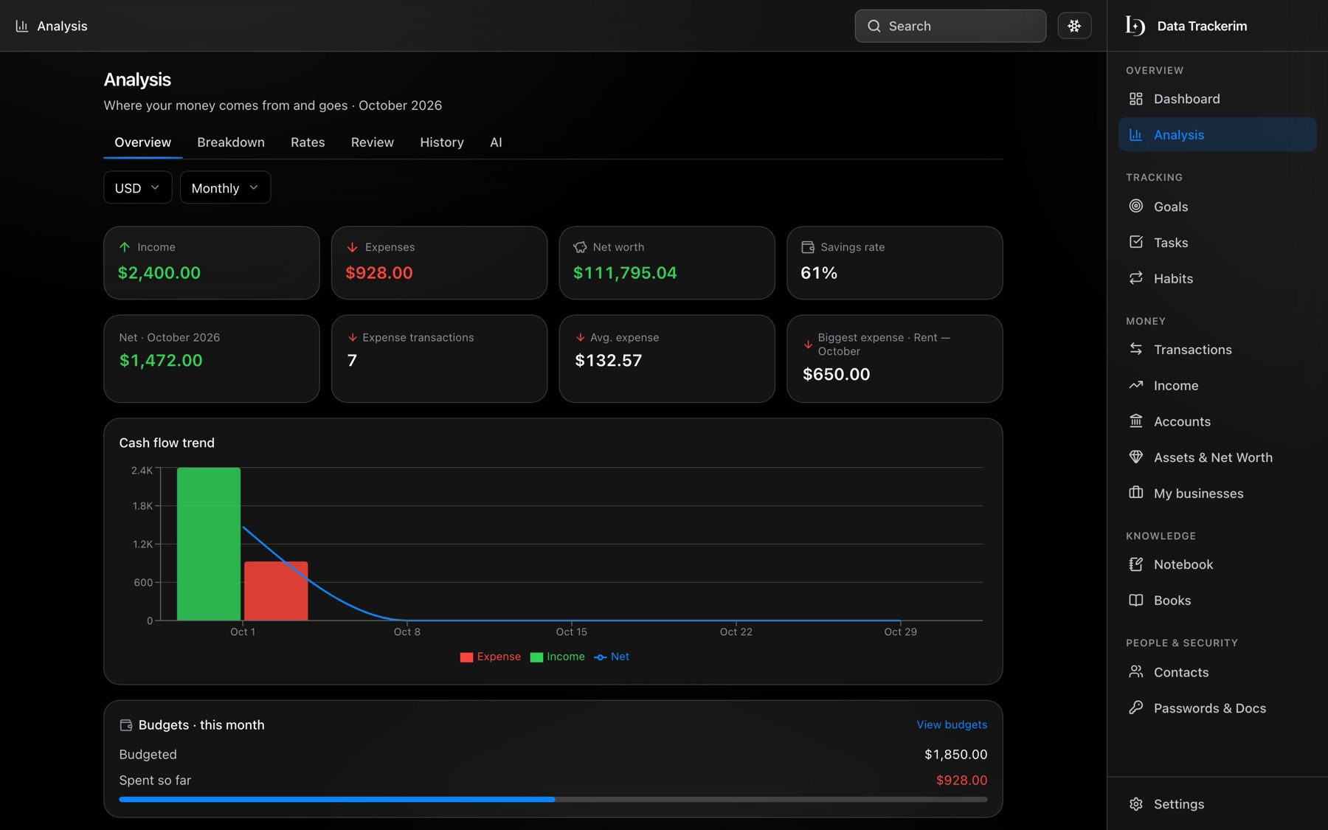
Task: Click the Biggest expense $650.00 card
Action: click(894, 359)
